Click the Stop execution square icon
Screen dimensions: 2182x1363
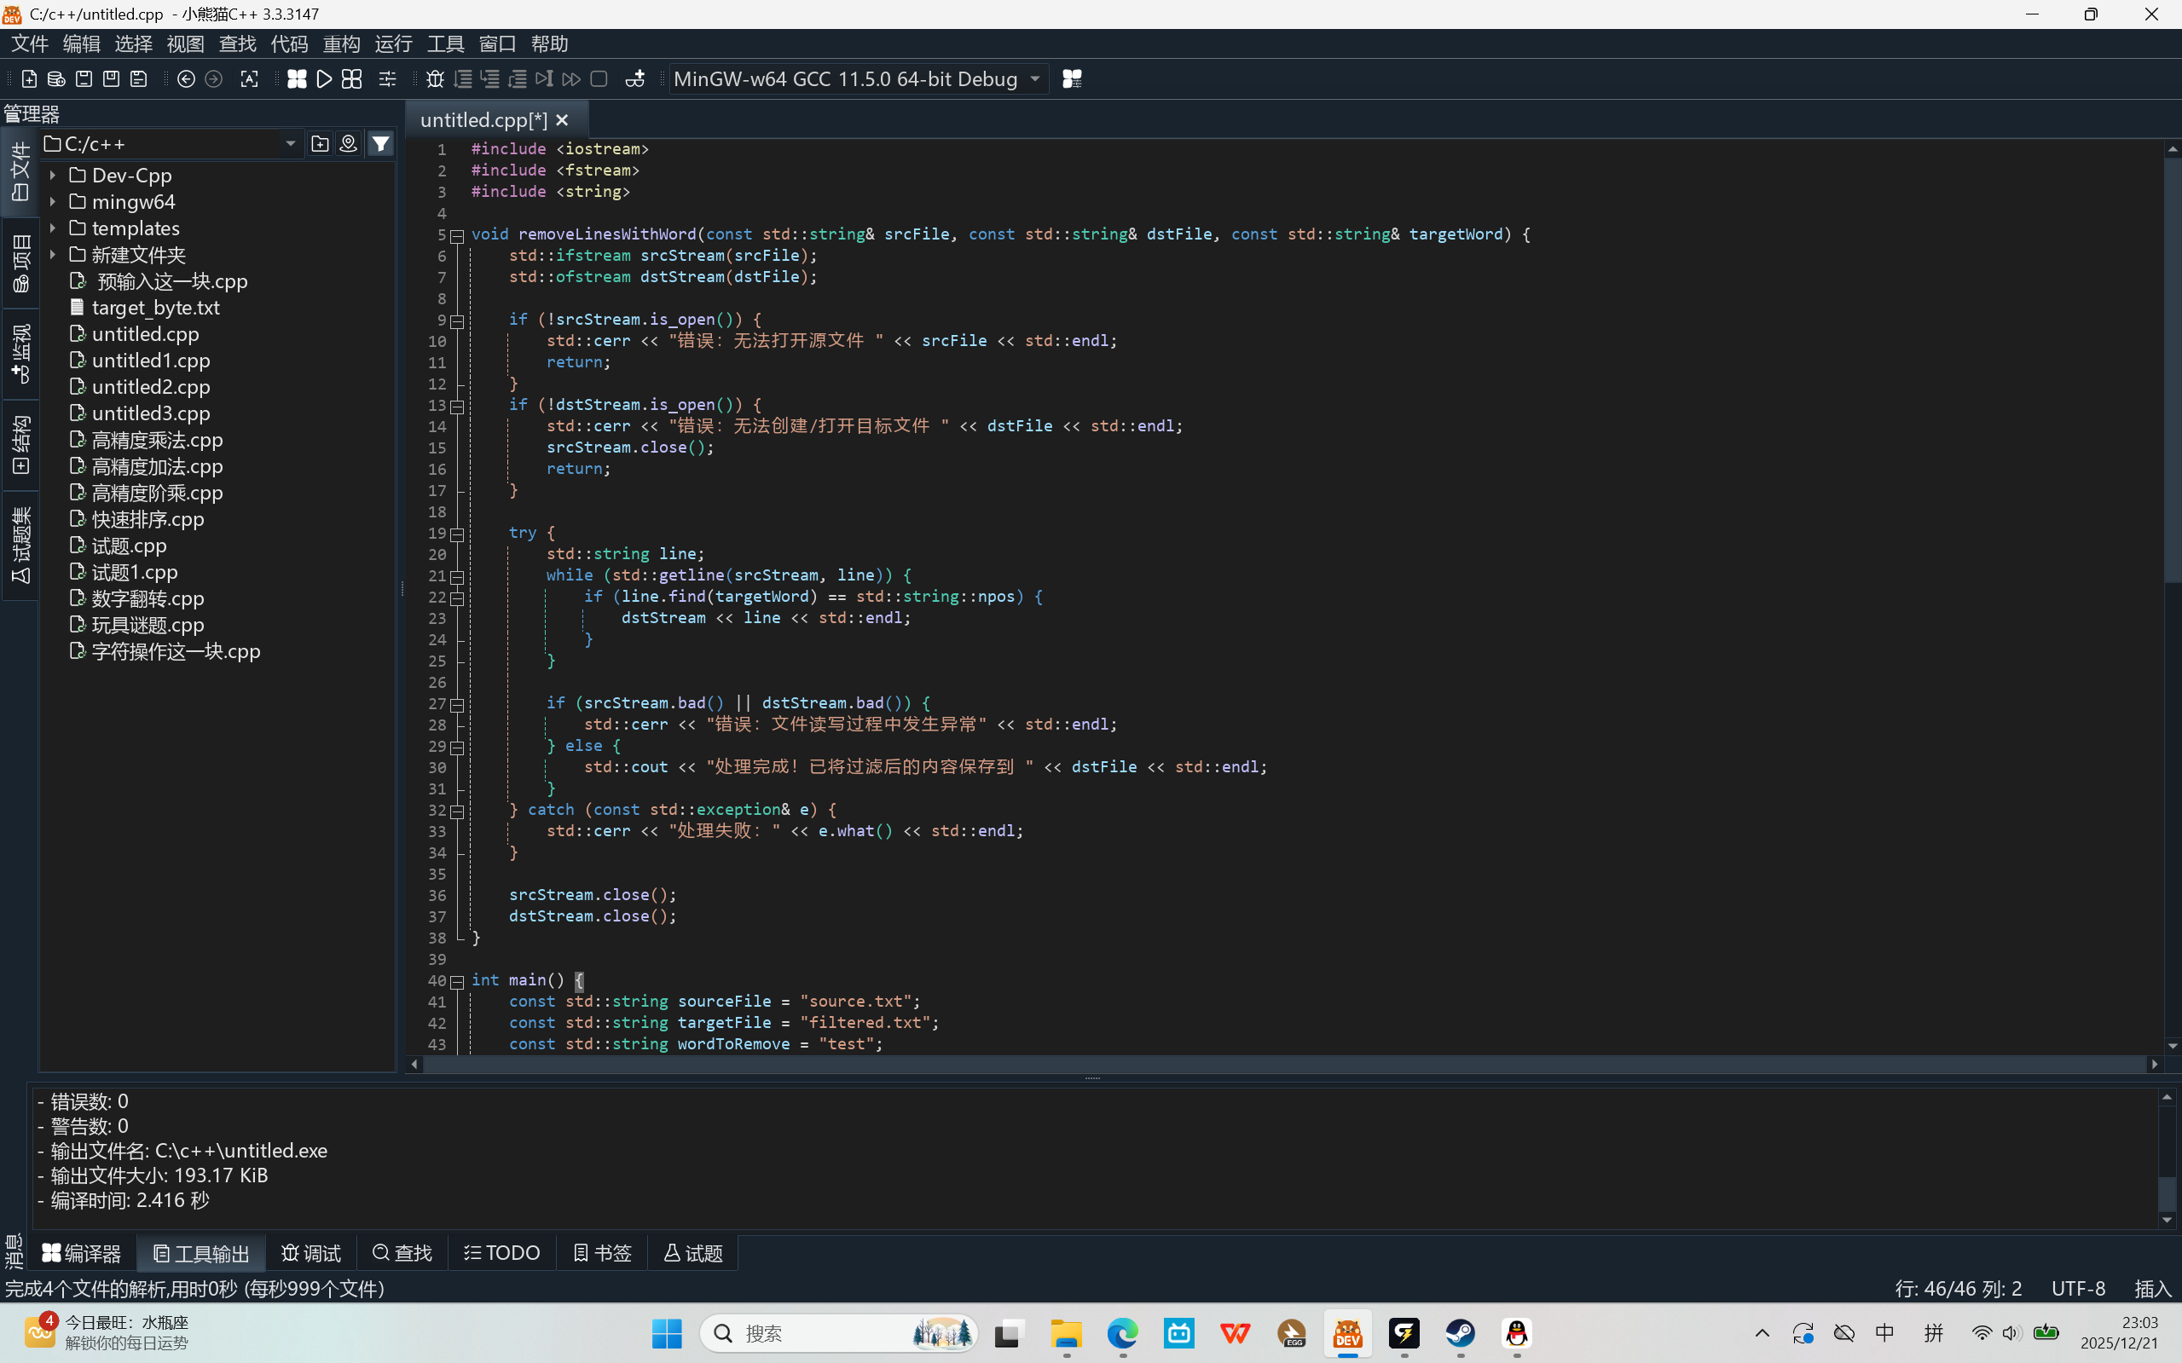(599, 79)
